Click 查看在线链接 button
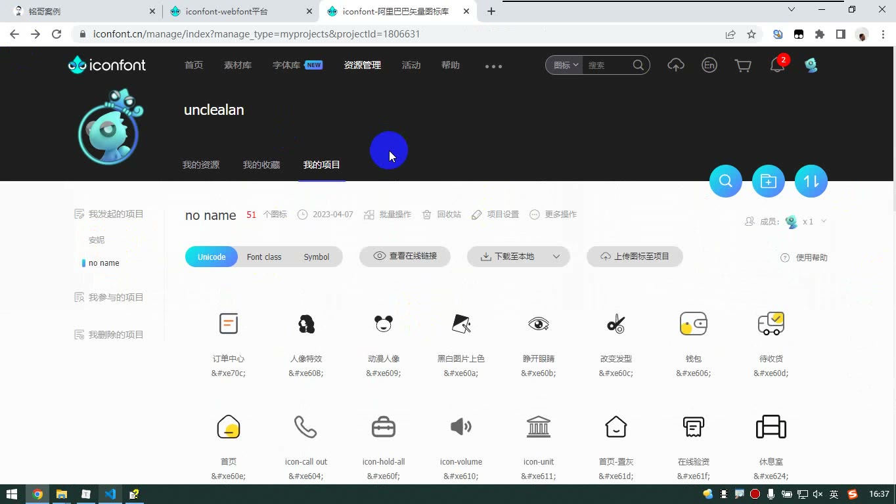The height and width of the screenshot is (504, 896). (x=405, y=256)
